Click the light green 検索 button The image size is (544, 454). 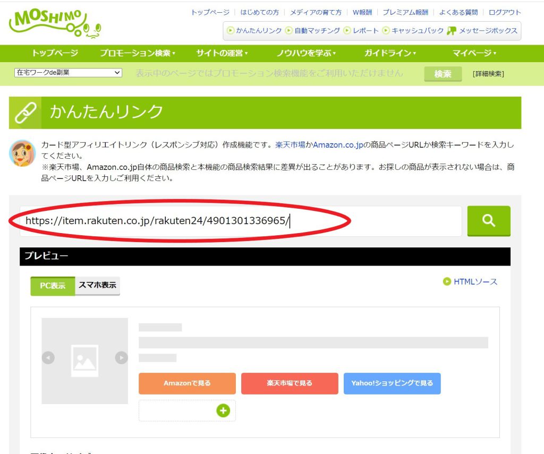pyautogui.click(x=443, y=74)
